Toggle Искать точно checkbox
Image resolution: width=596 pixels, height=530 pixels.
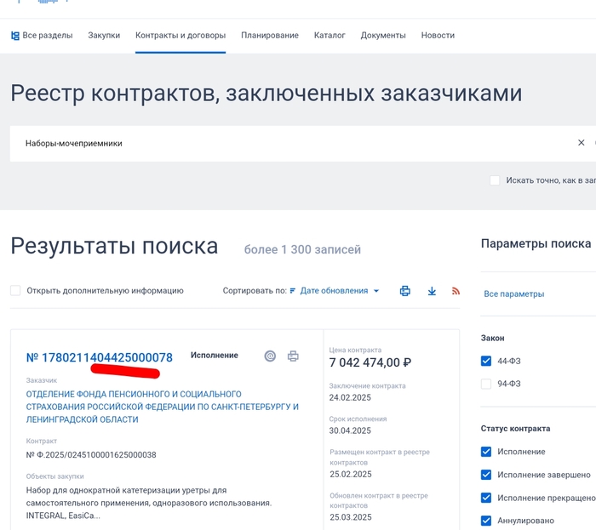point(495,180)
